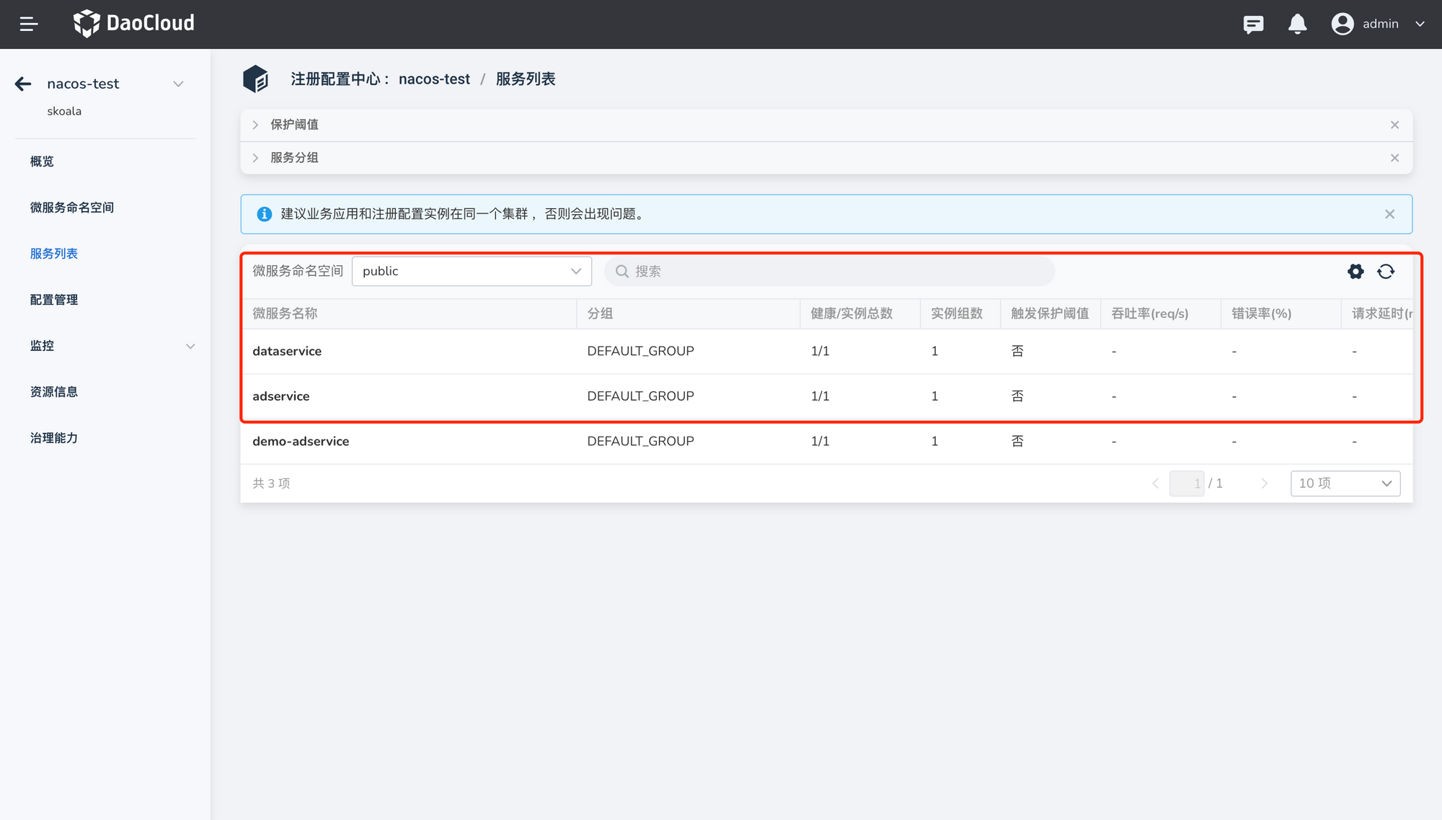Click DEFAULT_GROUP in the dataservice row
Screen dimensions: 1442x820
(x=640, y=351)
